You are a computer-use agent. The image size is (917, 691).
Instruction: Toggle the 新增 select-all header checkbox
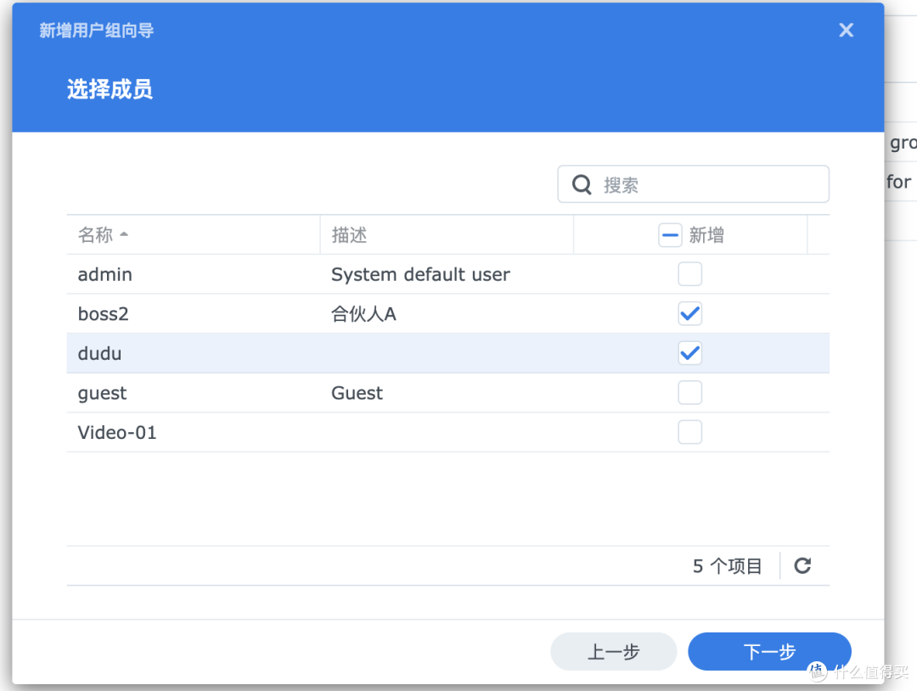(x=670, y=235)
